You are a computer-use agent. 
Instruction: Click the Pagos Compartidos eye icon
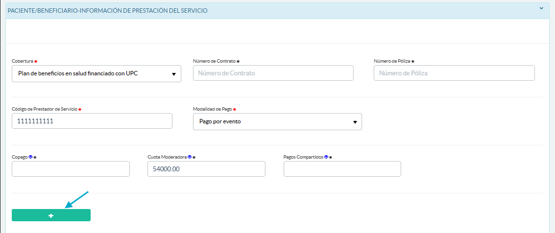click(326, 157)
